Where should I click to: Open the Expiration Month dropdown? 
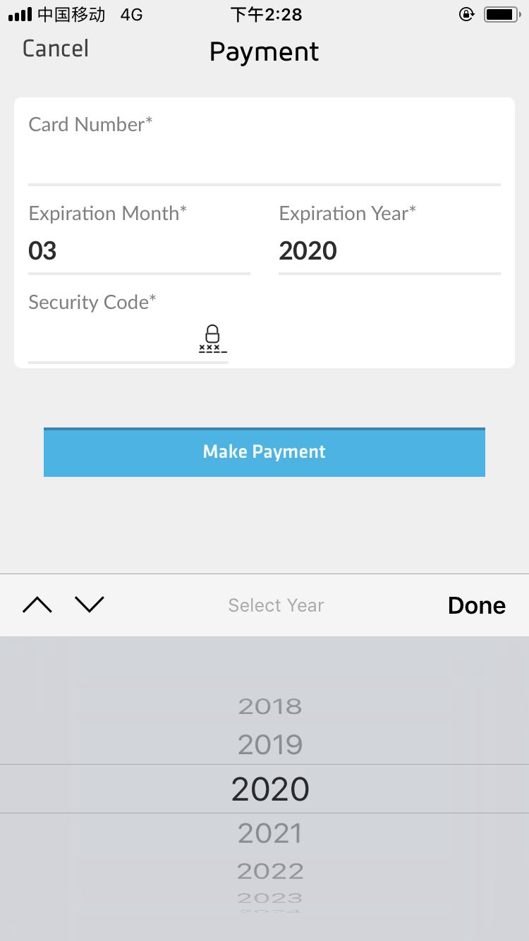(139, 251)
